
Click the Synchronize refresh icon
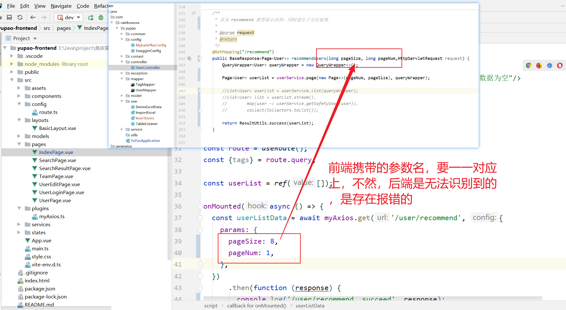tap(20, 17)
